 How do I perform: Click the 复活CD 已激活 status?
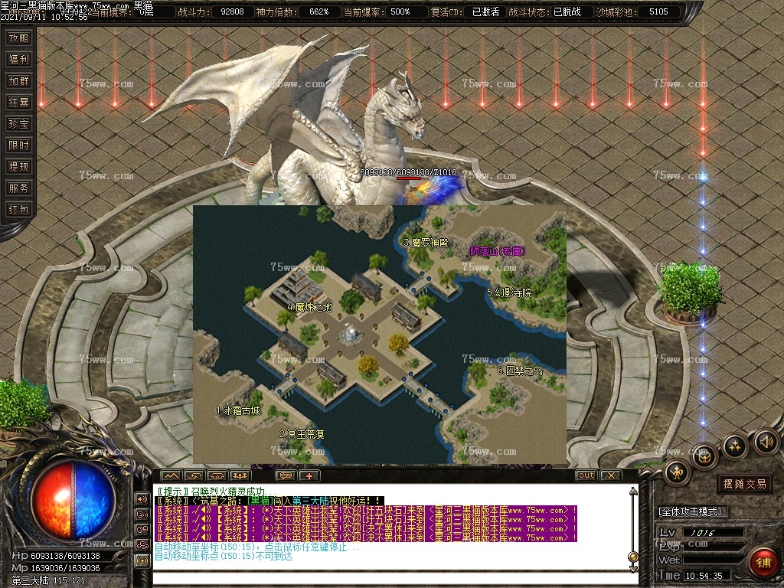(485, 11)
